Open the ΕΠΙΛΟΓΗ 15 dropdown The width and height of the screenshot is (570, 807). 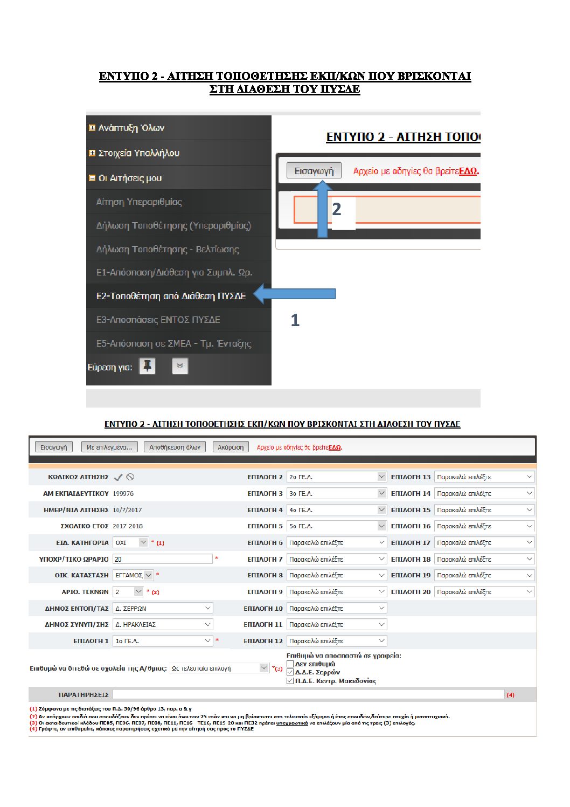(x=484, y=509)
